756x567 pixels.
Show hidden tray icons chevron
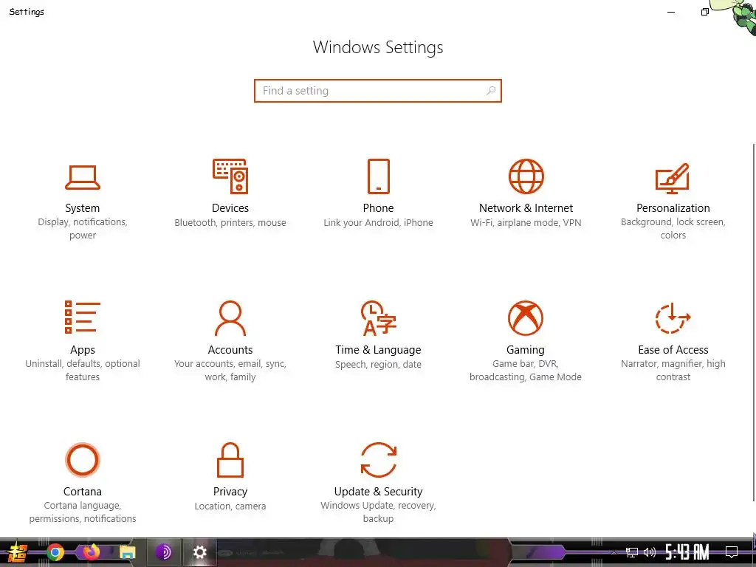click(x=614, y=552)
